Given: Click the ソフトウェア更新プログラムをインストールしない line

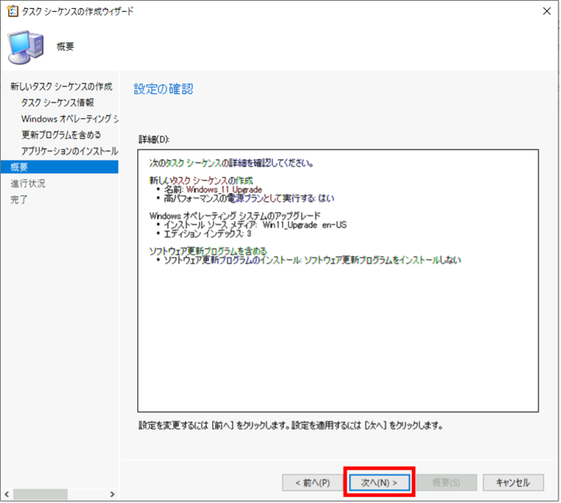Looking at the screenshot, I should [312, 260].
